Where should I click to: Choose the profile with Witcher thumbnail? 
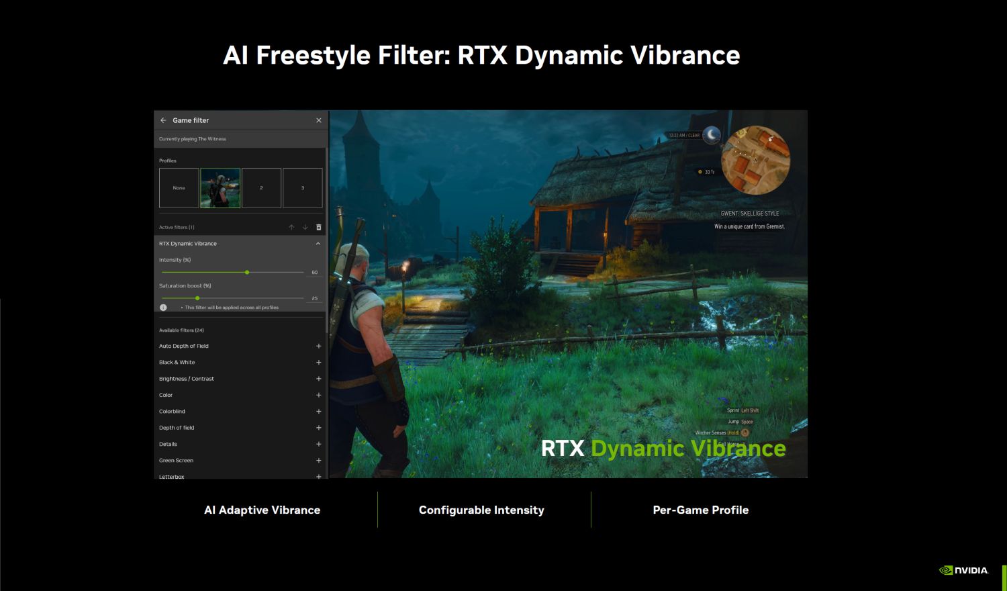[220, 187]
